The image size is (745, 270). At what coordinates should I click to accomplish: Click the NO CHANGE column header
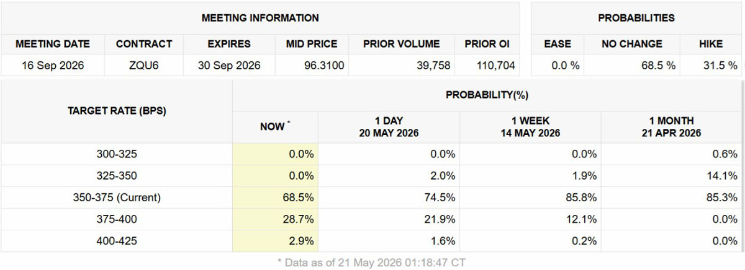631,44
